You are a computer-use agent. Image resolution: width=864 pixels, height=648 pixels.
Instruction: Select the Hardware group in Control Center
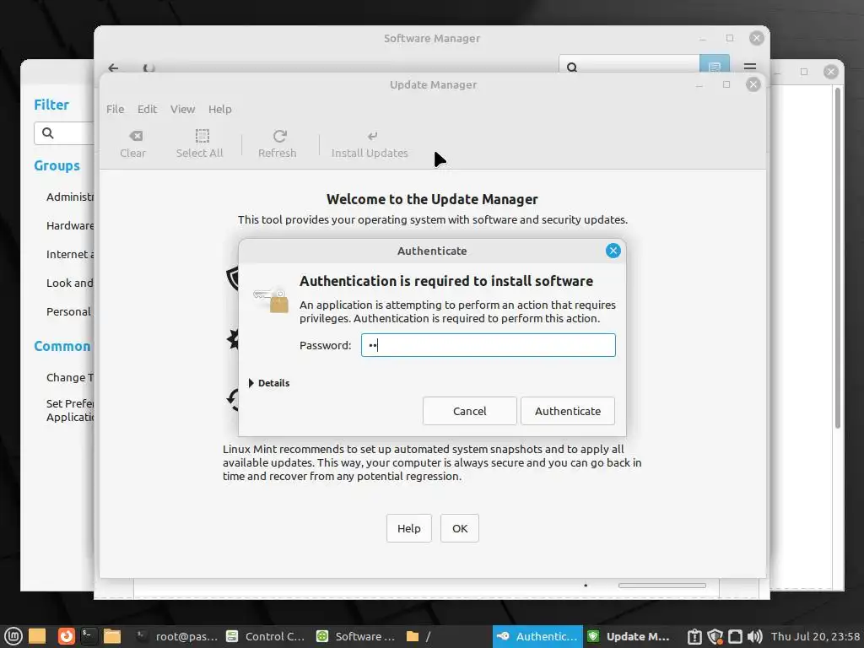[70, 225]
